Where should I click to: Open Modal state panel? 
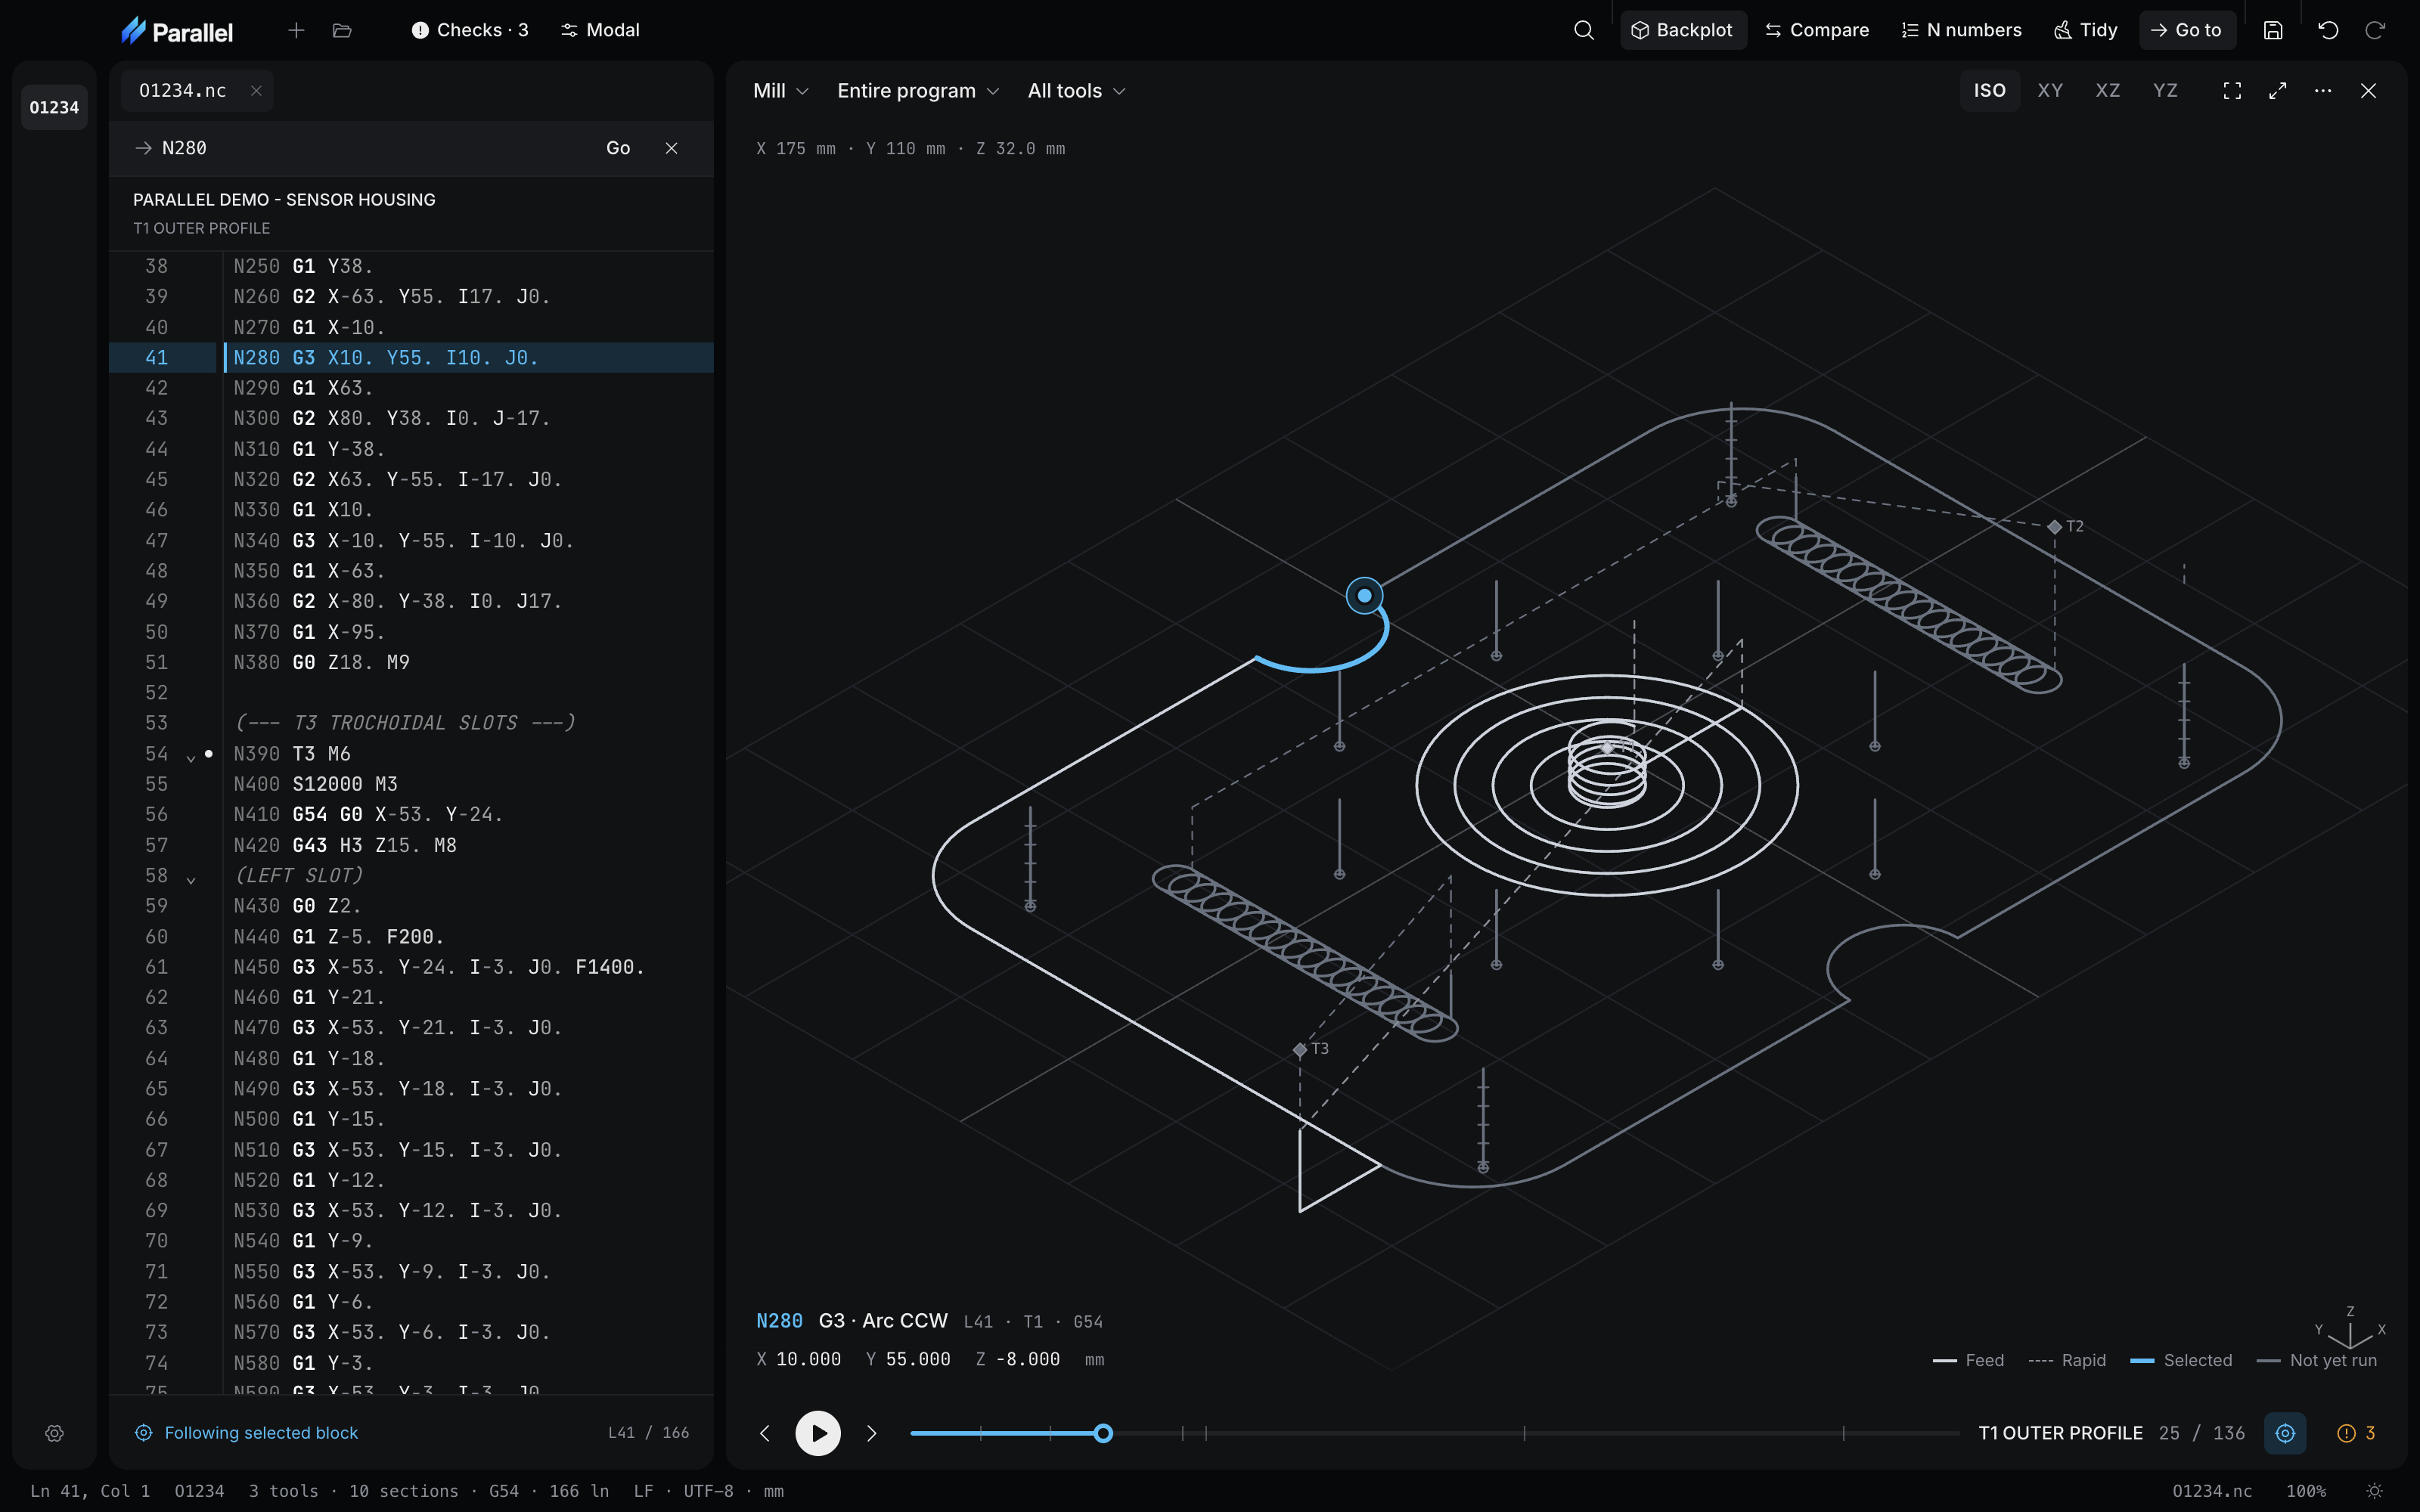pyautogui.click(x=600, y=30)
